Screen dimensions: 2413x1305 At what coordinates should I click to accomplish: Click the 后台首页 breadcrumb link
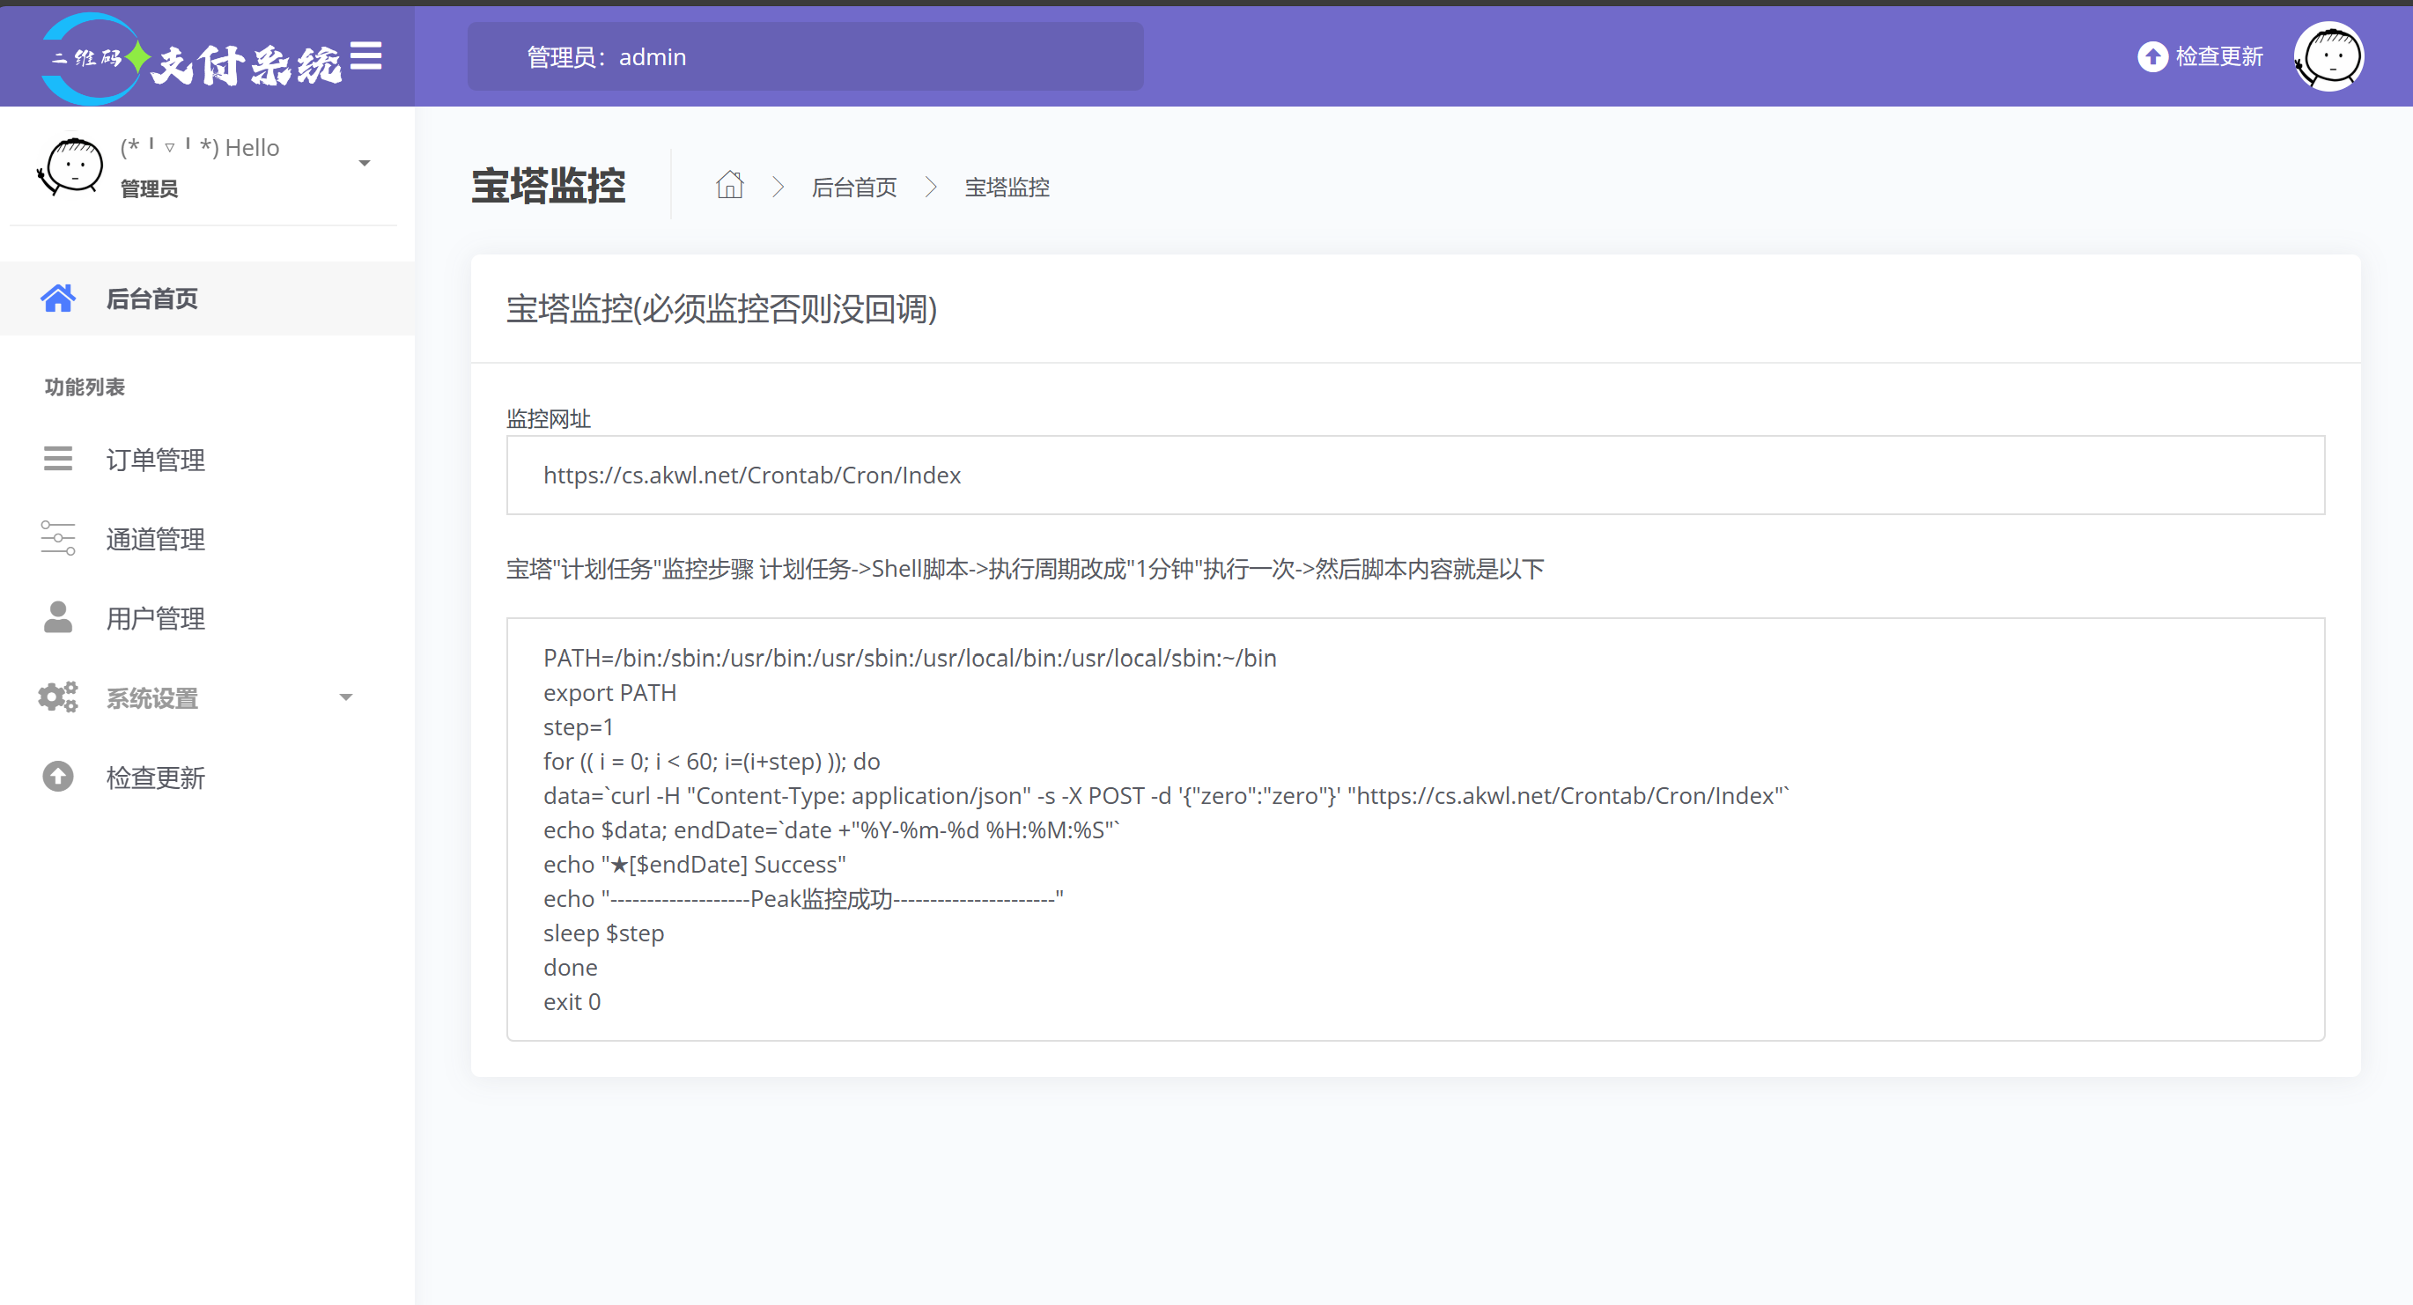(x=853, y=188)
